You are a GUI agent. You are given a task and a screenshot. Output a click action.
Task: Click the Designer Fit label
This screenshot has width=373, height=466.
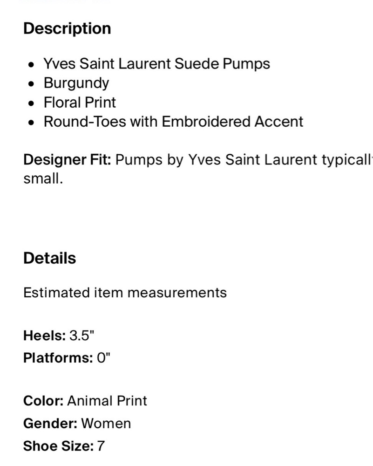click(67, 159)
